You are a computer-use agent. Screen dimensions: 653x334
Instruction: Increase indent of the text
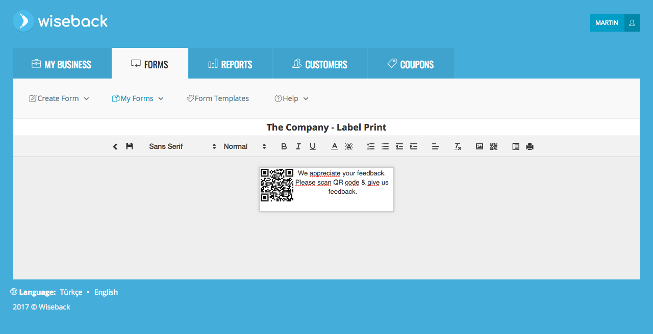point(414,146)
